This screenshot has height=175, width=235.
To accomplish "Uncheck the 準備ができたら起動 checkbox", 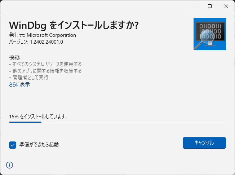I will (x=13, y=145).
